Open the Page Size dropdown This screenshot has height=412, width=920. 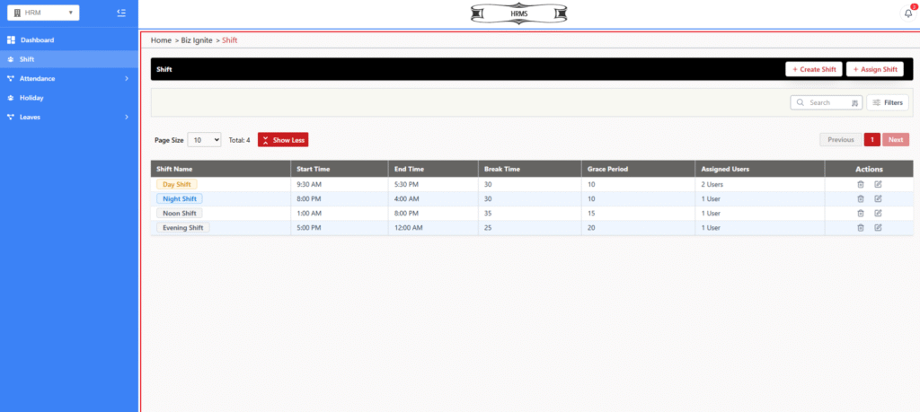click(204, 140)
